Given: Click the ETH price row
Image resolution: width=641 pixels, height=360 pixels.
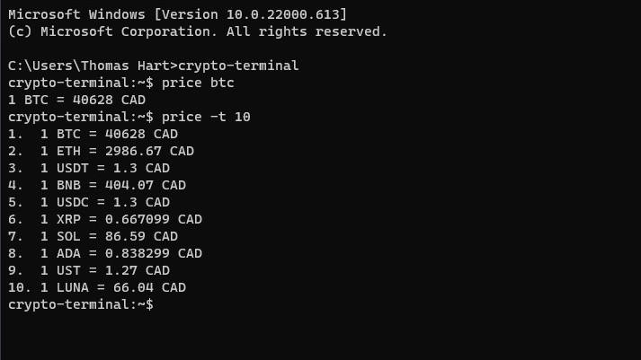Looking at the screenshot, I should click(x=101, y=151).
